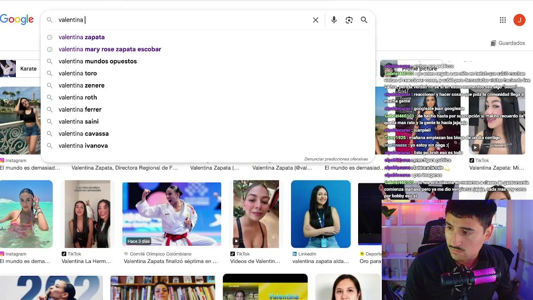Clear the search box with the X icon

click(x=316, y=20)
